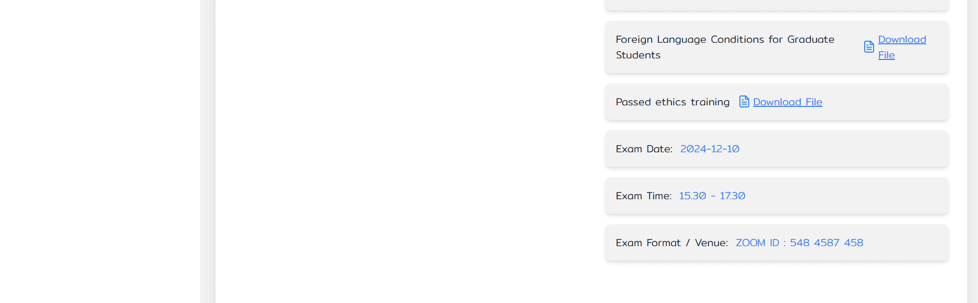Viewport: 978px width, 303px height.
Task: Click the exam date value 2024-12-10
Action: pyautogui.click(x=710, y=149)
